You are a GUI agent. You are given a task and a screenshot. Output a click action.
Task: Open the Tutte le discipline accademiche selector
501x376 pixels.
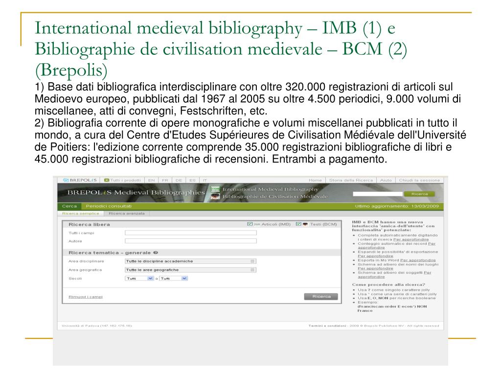[190, 261]
